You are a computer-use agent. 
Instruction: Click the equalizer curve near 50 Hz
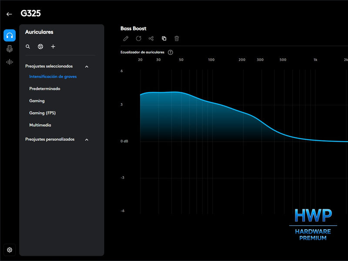click(181, 93)
